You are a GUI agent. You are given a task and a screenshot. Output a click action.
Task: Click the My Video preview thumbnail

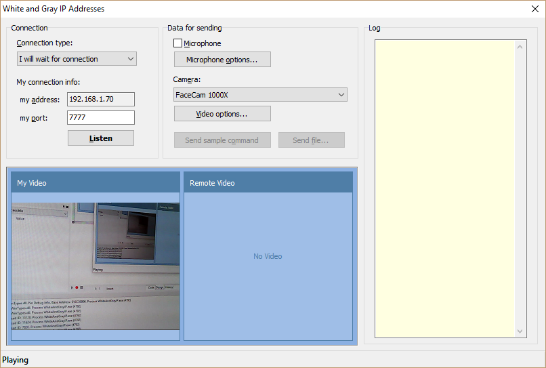click(96, 266)
